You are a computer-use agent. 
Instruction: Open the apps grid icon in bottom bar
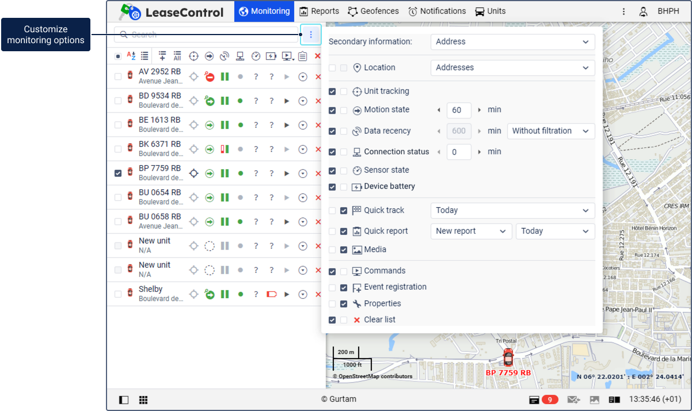click(143, 399)
